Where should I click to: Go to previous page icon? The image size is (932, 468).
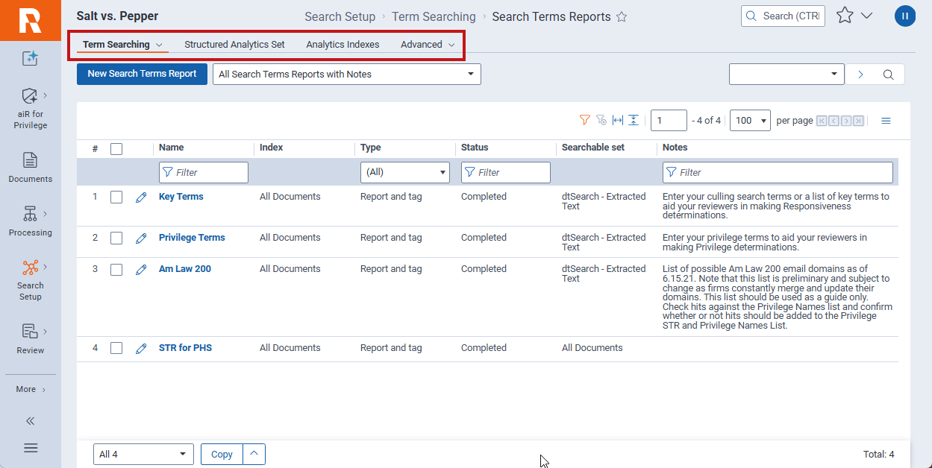point(834,121)
